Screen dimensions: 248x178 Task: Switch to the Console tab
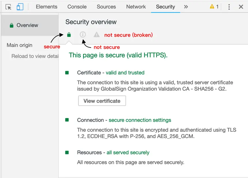(x=77, y=7)
